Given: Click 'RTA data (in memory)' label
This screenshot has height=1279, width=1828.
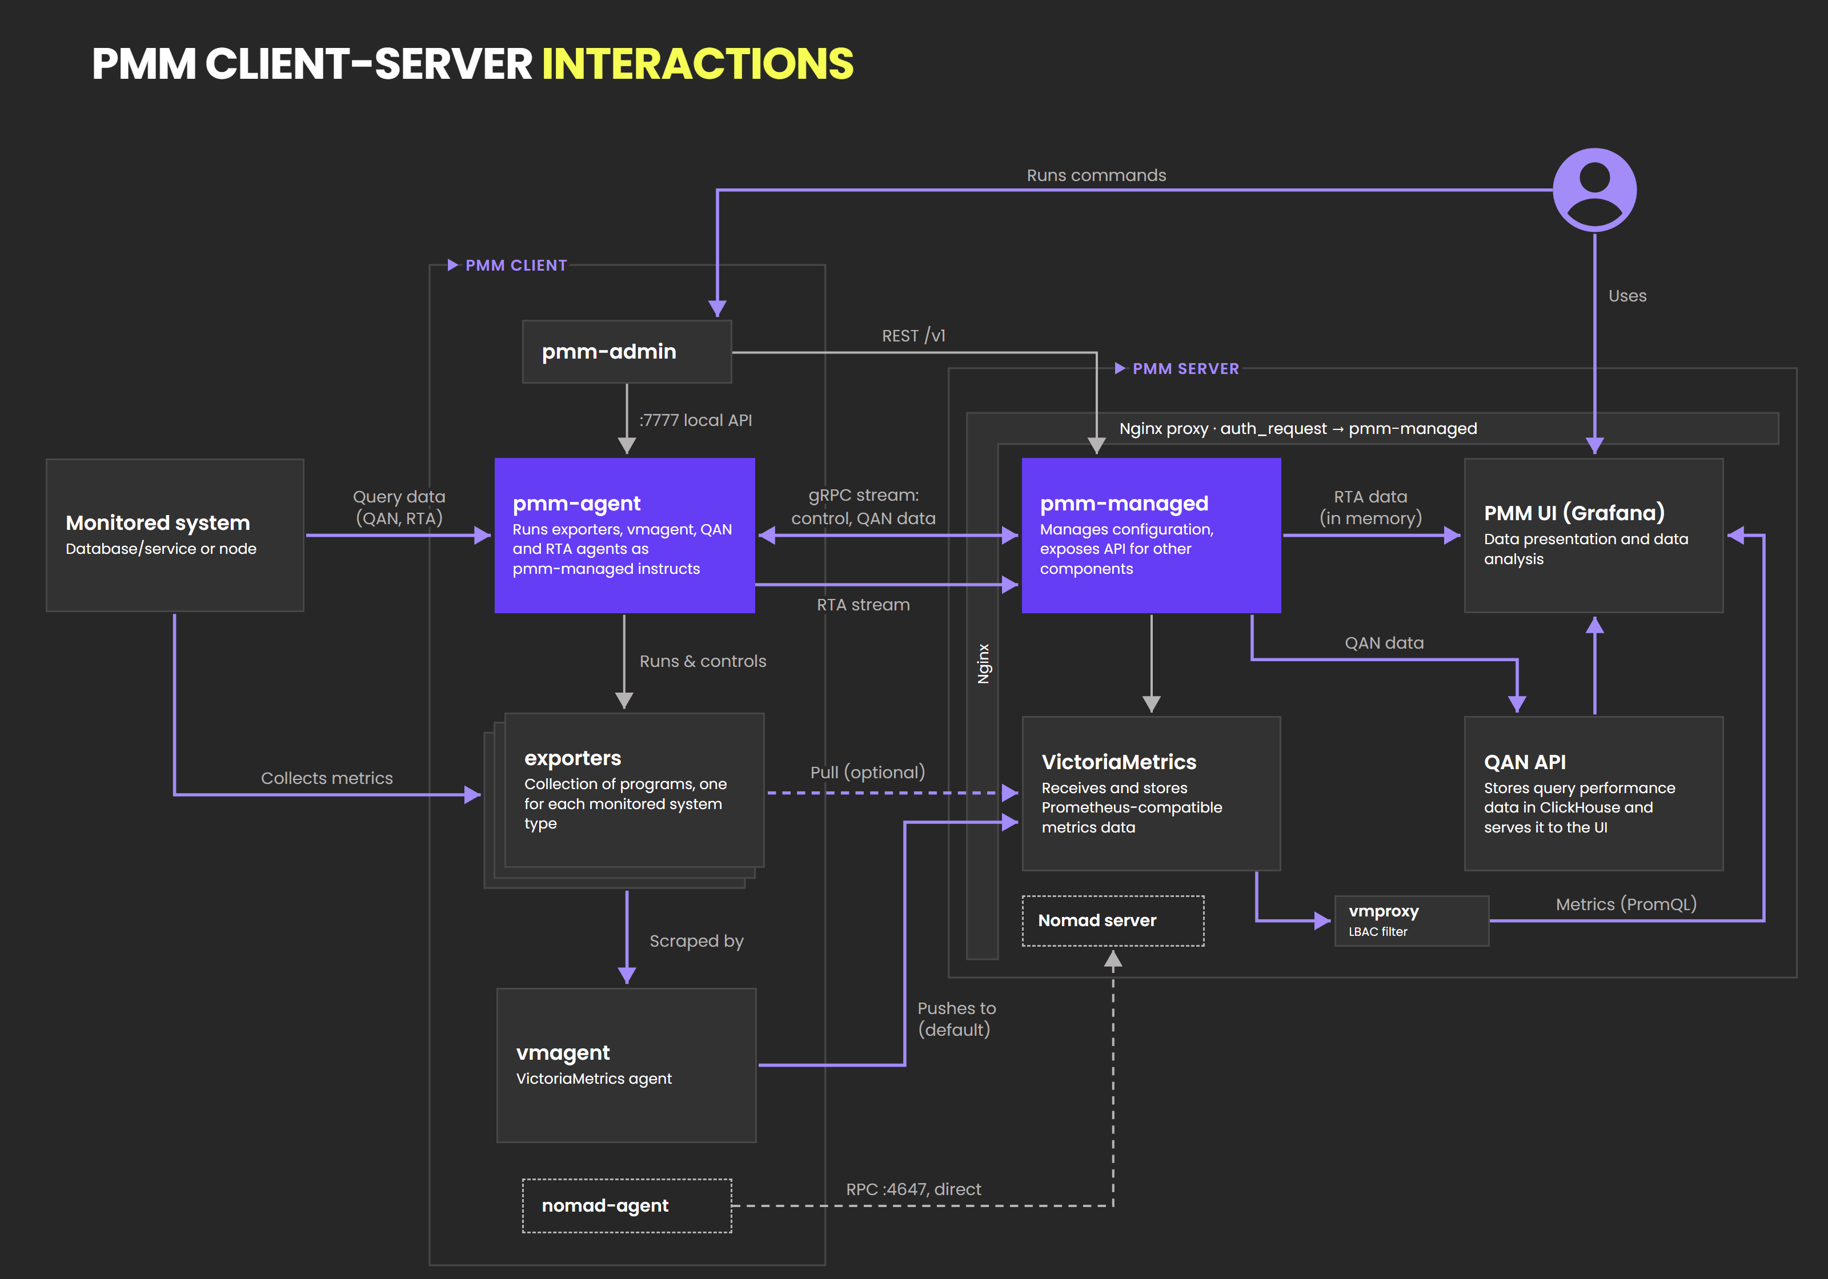Looking at the screenshot, I should (x=1370, y=507).
